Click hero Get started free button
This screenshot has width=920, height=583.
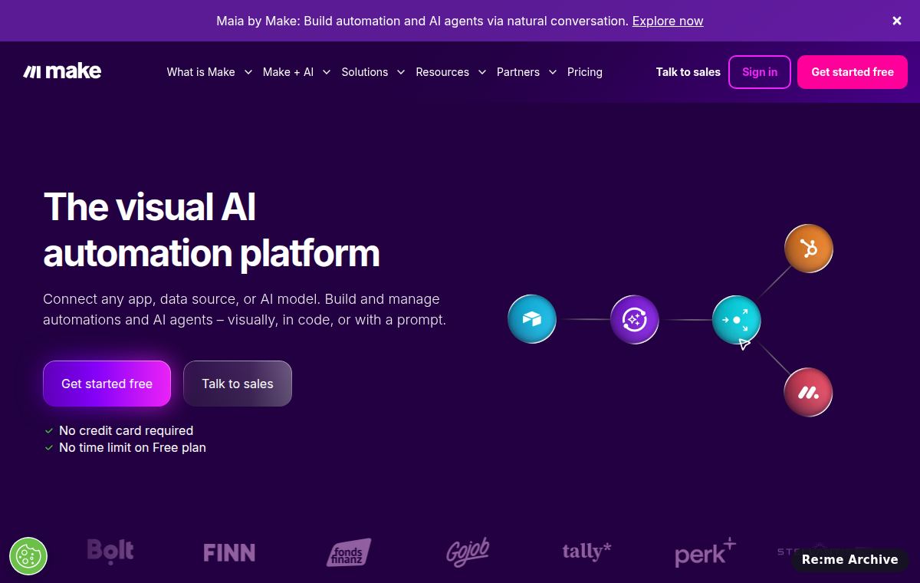click(x=107, y=384)
